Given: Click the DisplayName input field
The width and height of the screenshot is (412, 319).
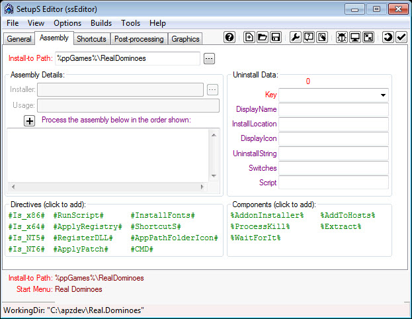Looking at the screenshot, I should click(x=333, y=109).
